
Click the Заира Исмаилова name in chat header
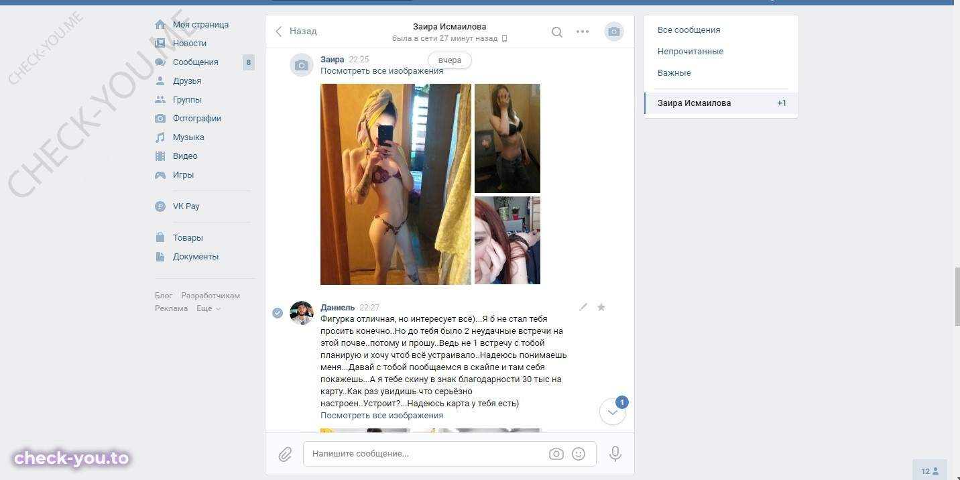(x=449, y=27)
